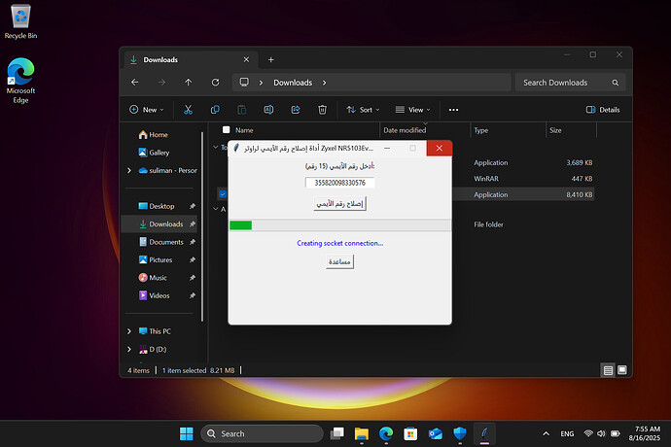Click the Delete trash icon in toolbar

click(321, 110)
